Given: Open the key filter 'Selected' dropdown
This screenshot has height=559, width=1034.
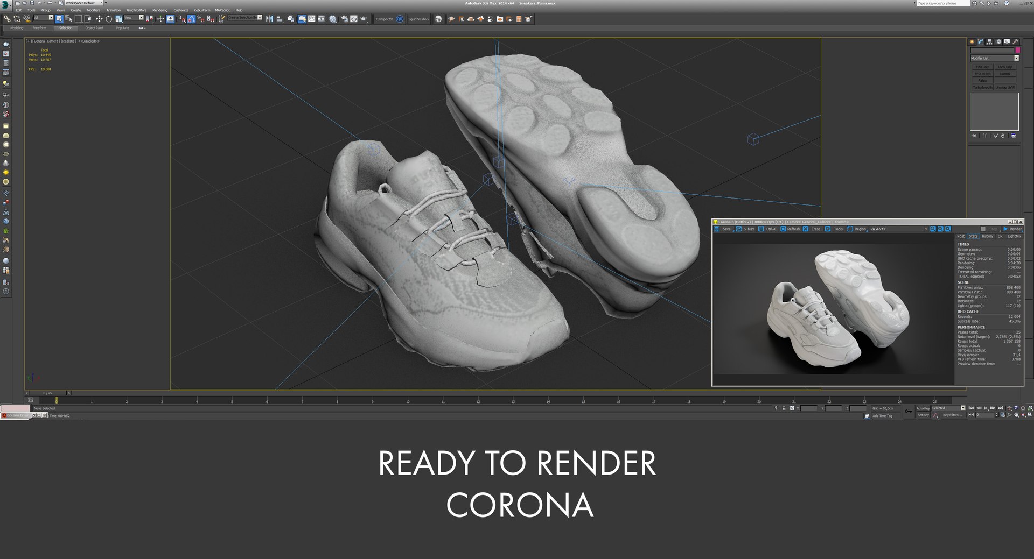Looking at the screenshot, I should point(948,408).
